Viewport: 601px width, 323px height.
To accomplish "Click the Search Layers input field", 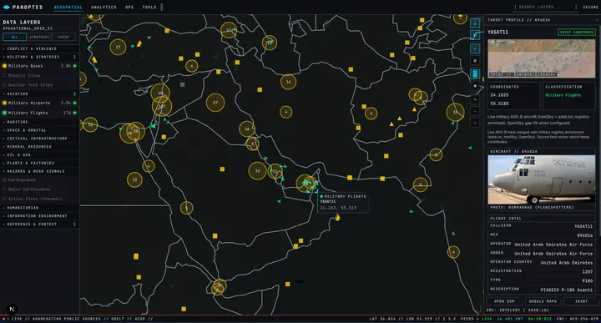I will (545, 7).
